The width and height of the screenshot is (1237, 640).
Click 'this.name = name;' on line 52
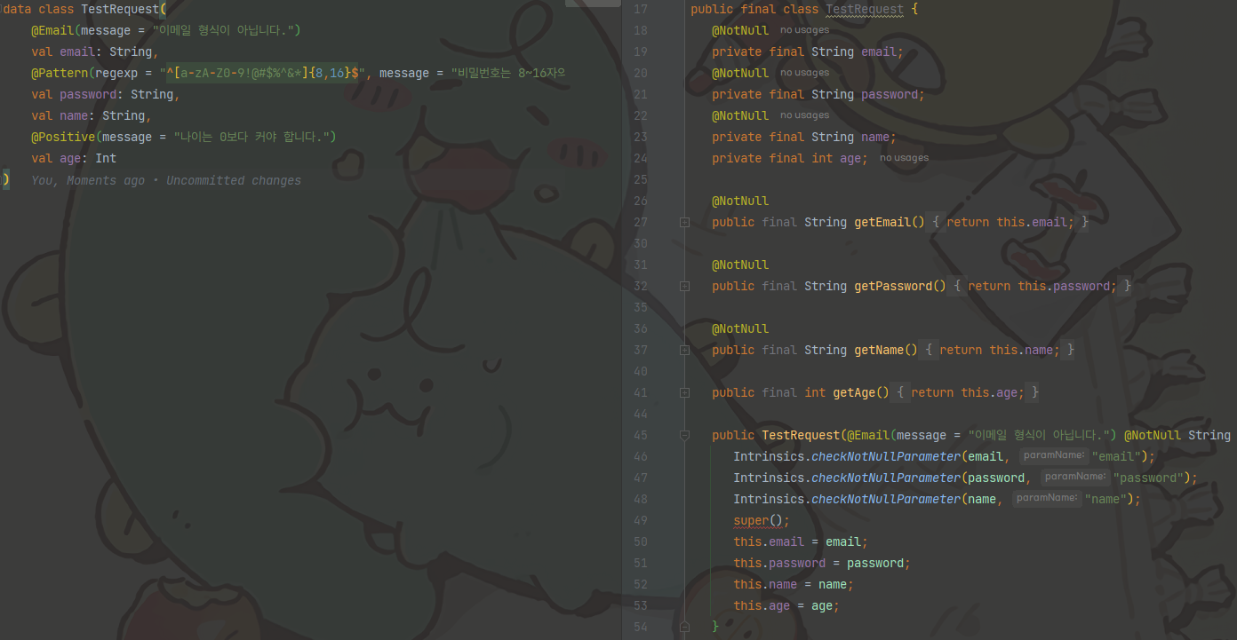tap(794, 584)
